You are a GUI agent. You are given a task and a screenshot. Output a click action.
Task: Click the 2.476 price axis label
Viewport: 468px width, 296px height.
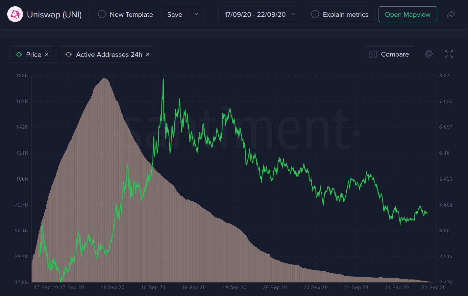446,283
